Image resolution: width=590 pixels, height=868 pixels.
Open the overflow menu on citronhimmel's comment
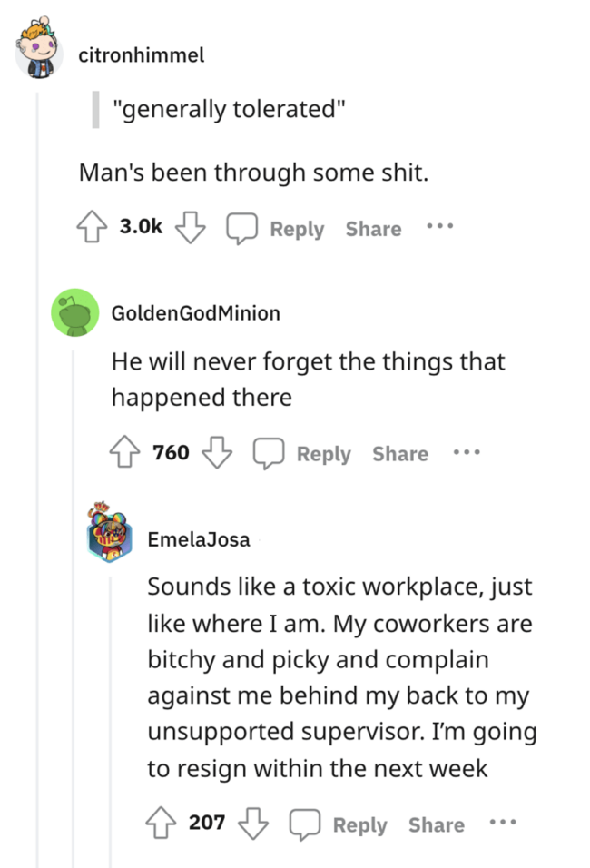click(439, 227)
